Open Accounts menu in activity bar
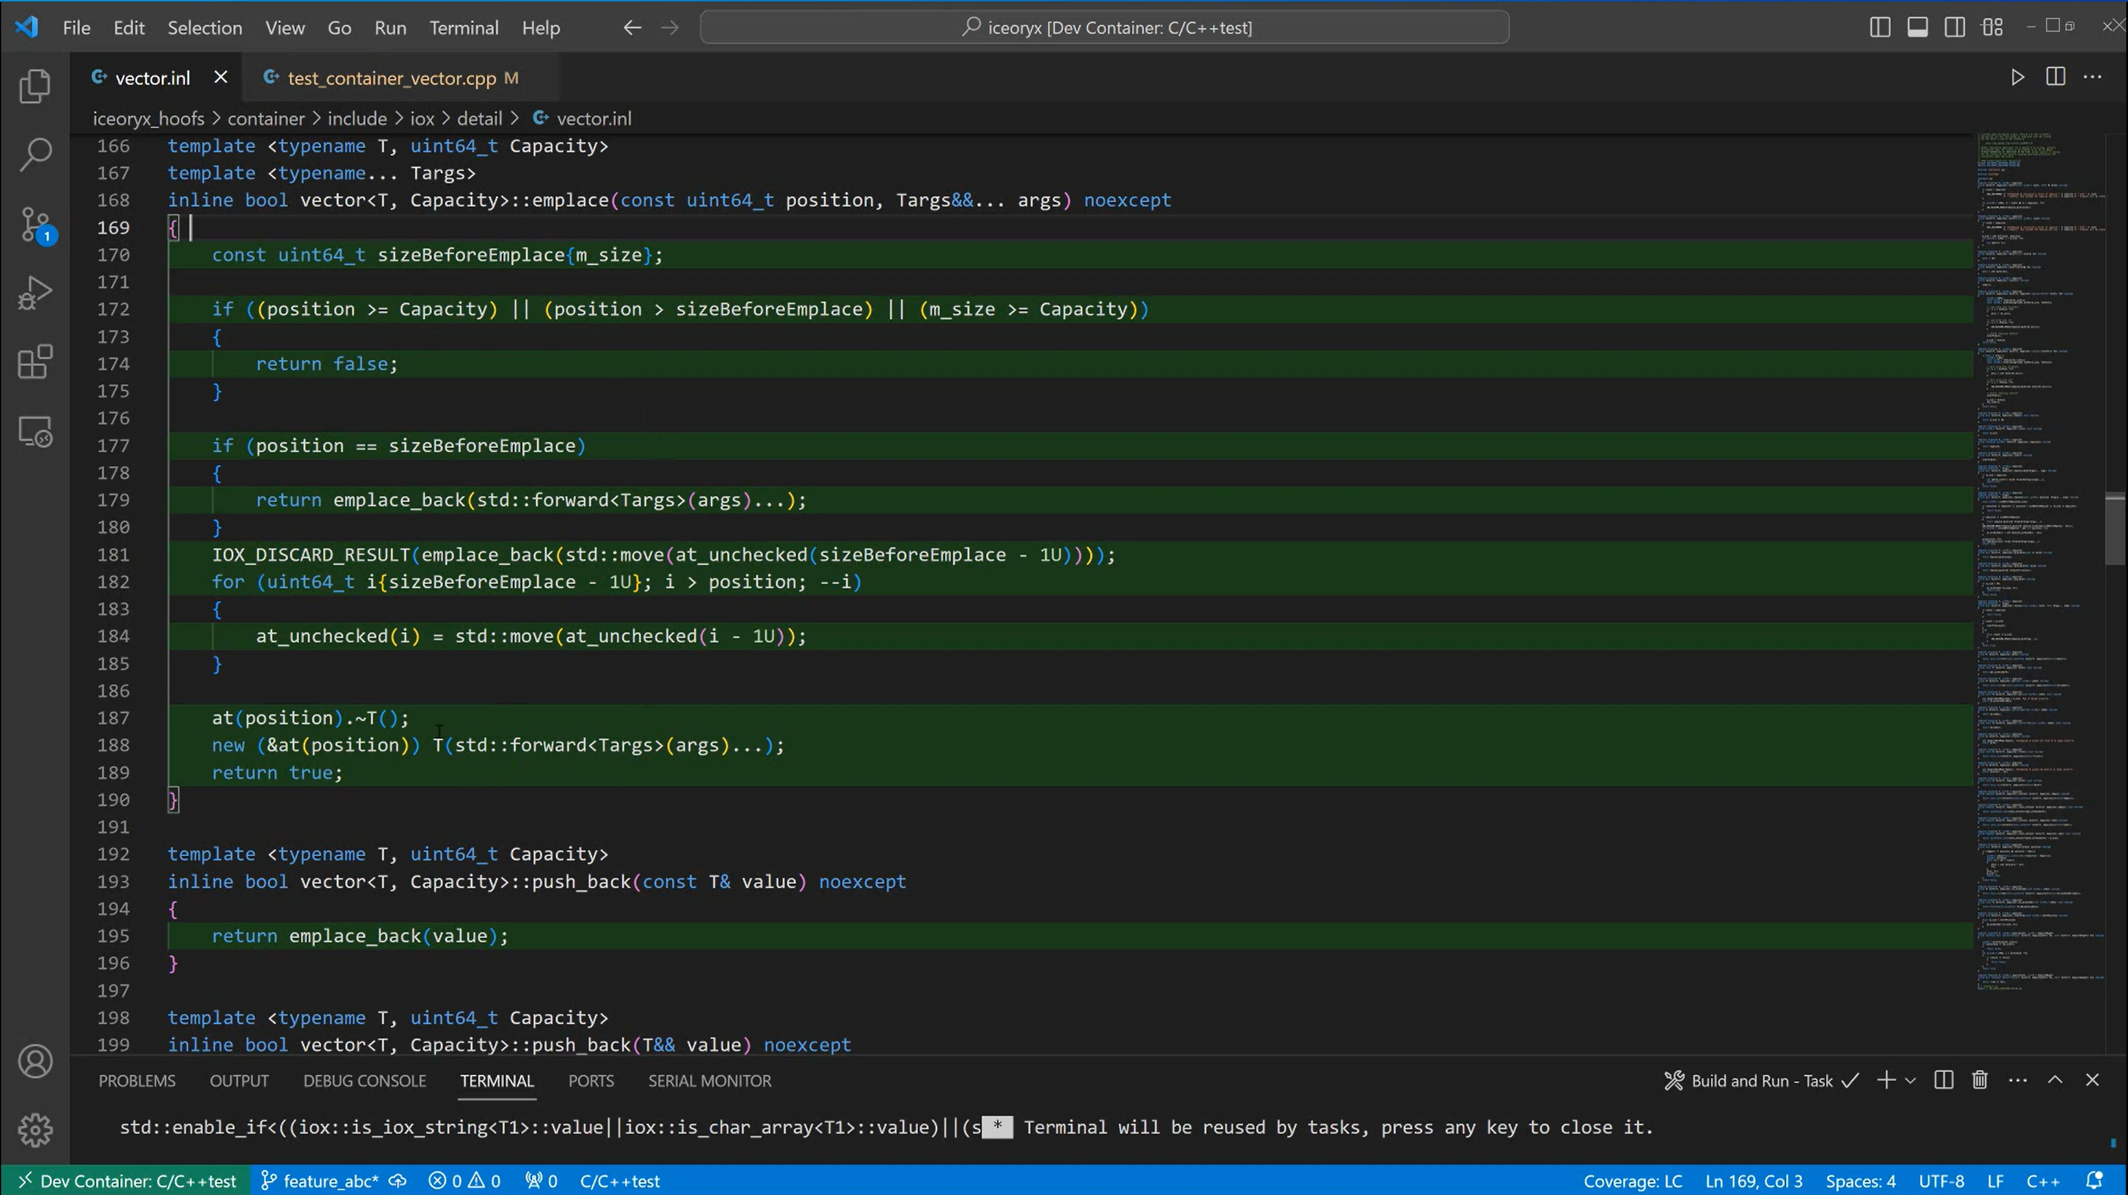The width and height of the screenshot is (2128, 1195). point(35,1061)
